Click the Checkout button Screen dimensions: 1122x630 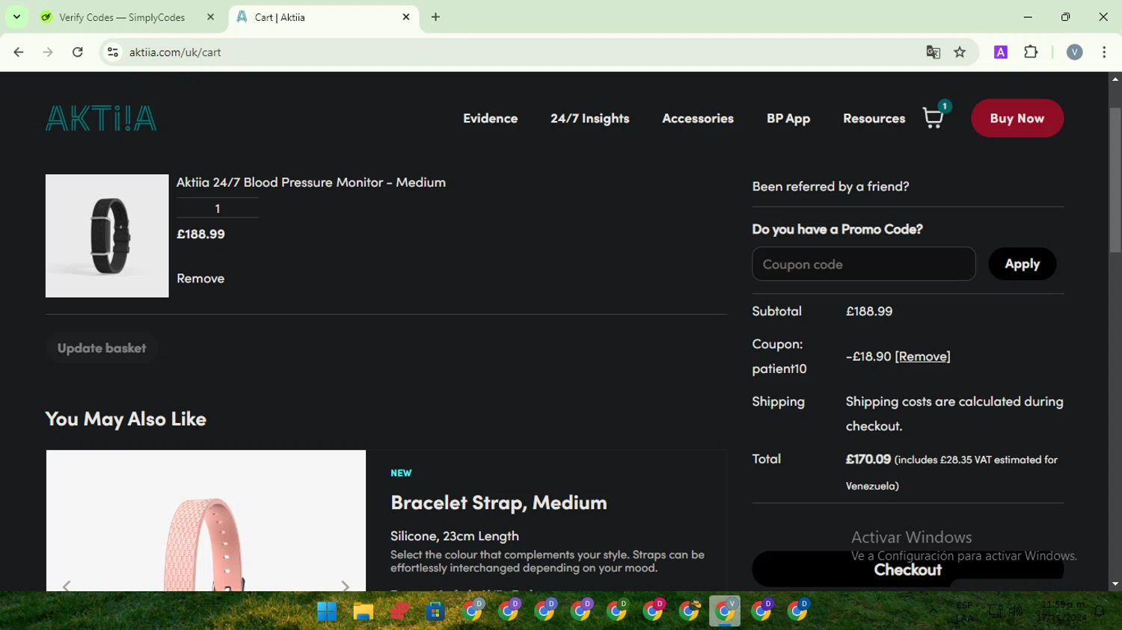point(907,569)
